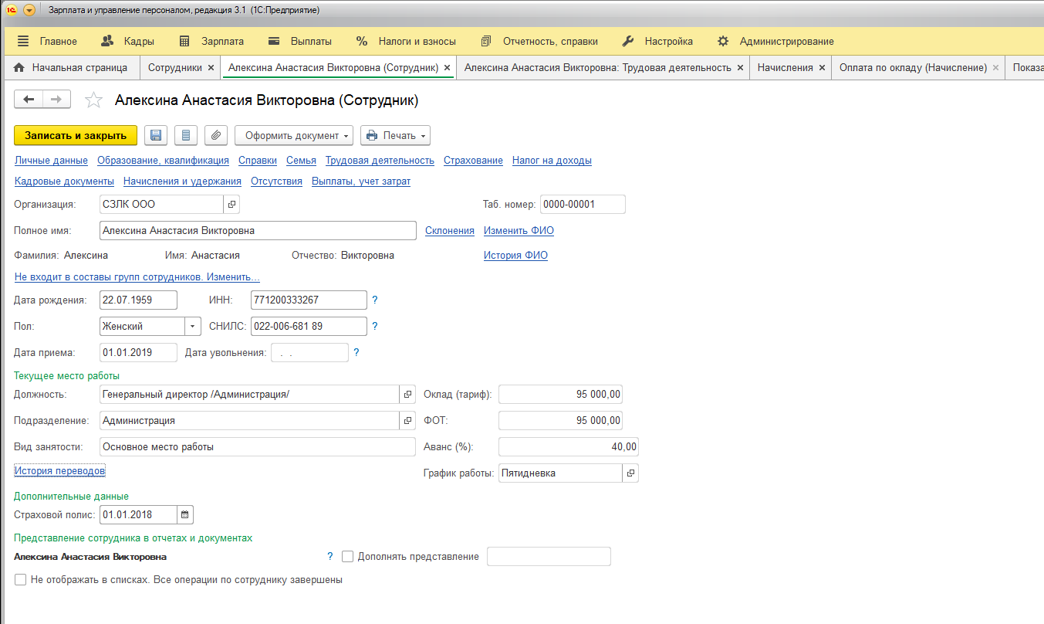The width and height of the screenshot is (1044, 624).
Task: Switch to the Сотрудники tab
Action: pos(174,67)
